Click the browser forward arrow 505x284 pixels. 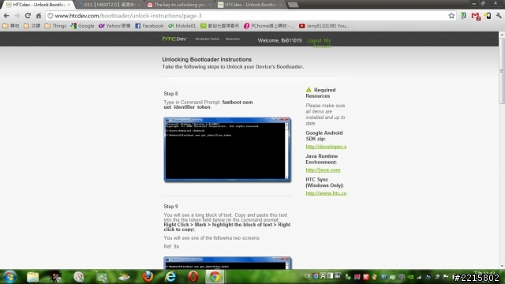[17, 16]
